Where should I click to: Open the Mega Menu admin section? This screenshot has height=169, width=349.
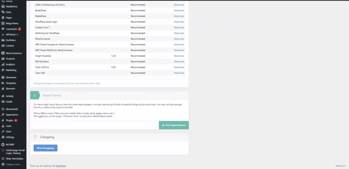[12, 23]
